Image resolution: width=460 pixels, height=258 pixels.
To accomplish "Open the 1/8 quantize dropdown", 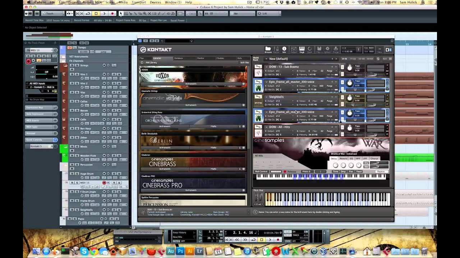I will click(x=268, y=14).
